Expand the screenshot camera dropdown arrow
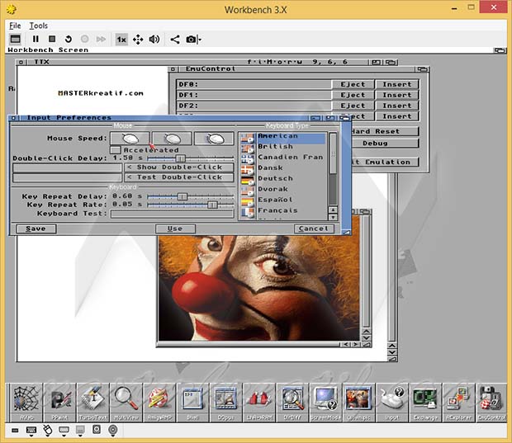Viewport: 512px width, 443px height. tap(199, 40)
